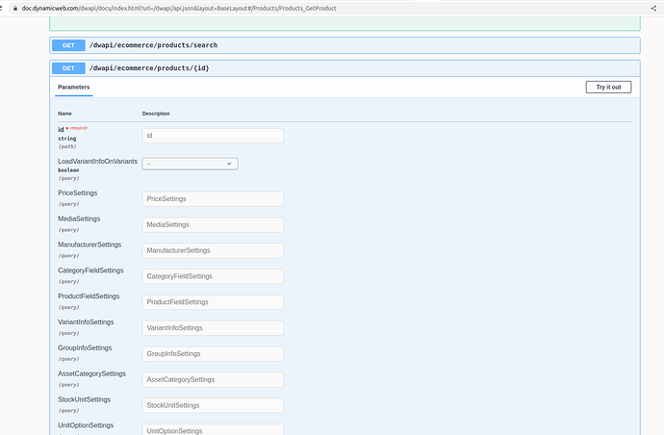Viewport: 664px width, 435px height.
Task: Click the MediaSettings parameter label
Action: [79, 219]
